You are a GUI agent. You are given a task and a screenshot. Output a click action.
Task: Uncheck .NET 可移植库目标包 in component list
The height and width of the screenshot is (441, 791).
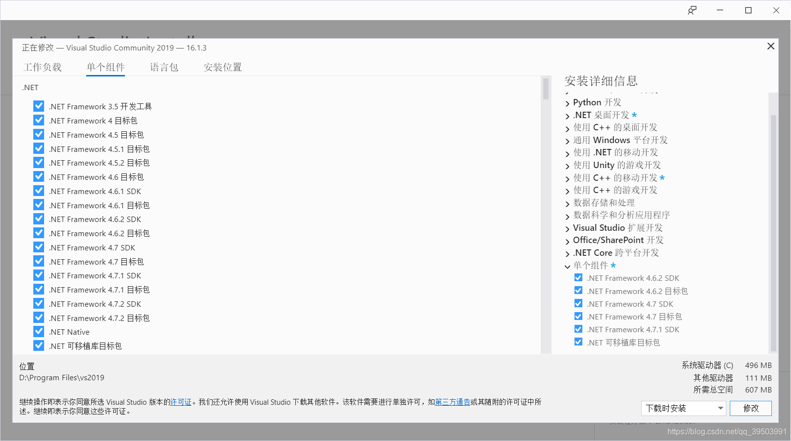pos(39,345)
